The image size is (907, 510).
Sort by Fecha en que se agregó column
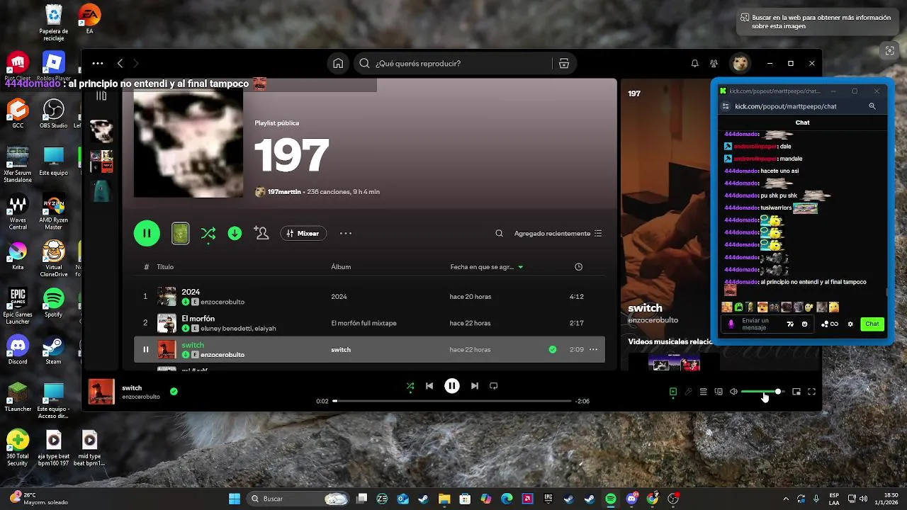[x=487, y=267]
